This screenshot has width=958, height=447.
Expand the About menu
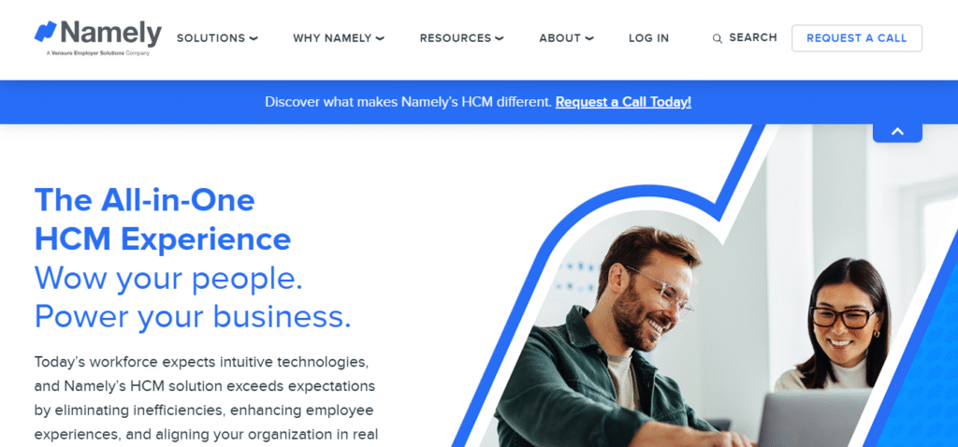coord(566,37)
